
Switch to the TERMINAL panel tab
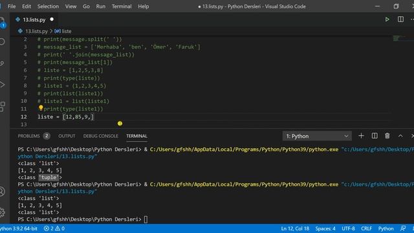[136, 136]
